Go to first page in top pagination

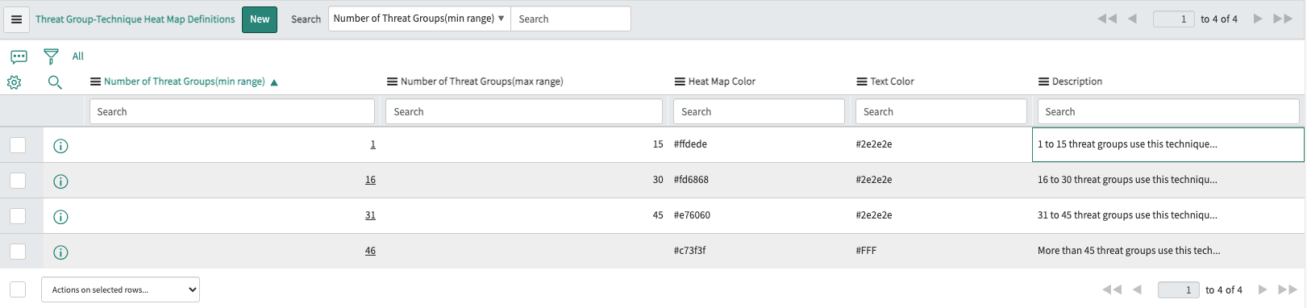1107,19
